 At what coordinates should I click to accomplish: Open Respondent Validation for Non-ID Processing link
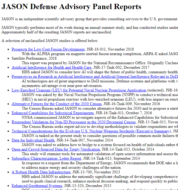(74, 122)
